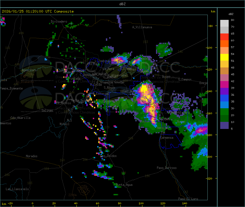This screenshot has height=207, width=245.
Task: Select the magenta 39-42 dBZ legend swatch
Action: tap(224, 84)
